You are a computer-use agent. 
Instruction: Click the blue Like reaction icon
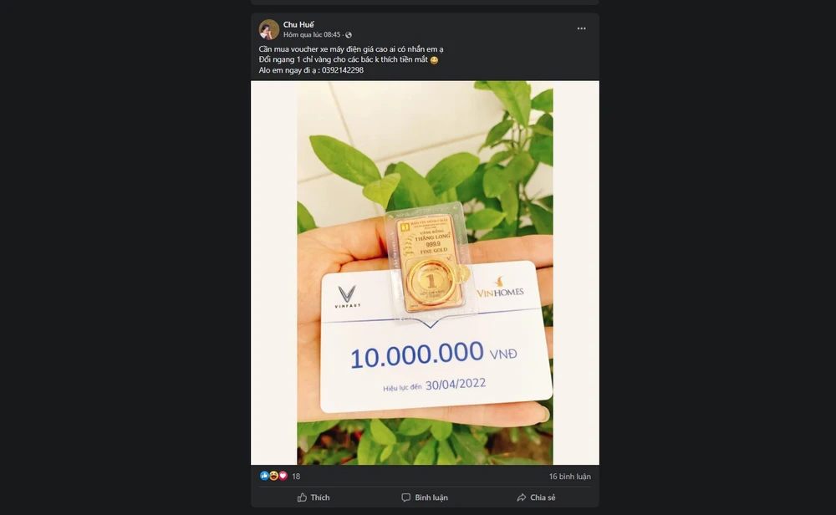tap(264, 476)
